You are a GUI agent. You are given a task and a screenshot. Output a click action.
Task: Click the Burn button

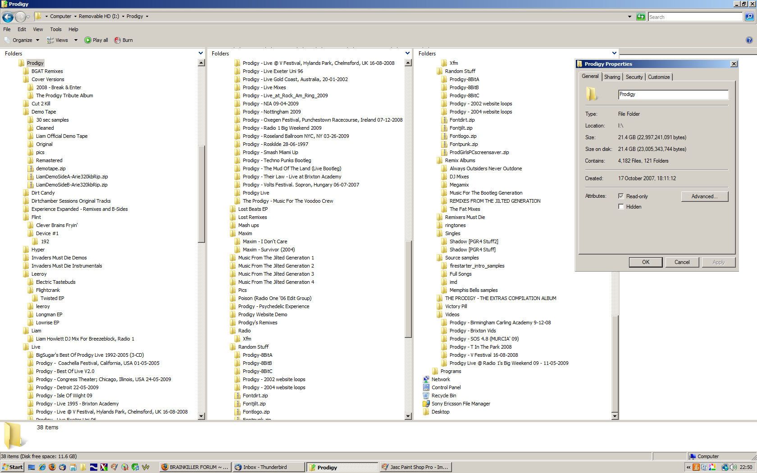point(123,40)
